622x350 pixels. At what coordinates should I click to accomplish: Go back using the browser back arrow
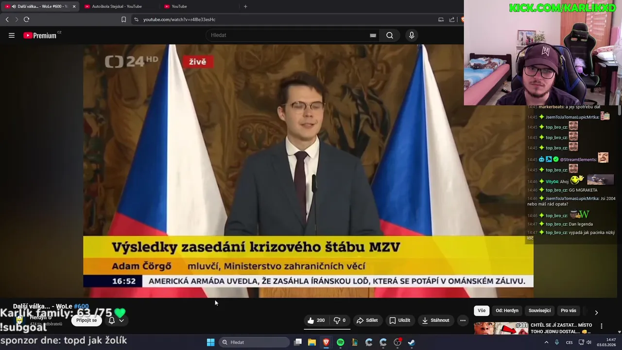point(7,19)
